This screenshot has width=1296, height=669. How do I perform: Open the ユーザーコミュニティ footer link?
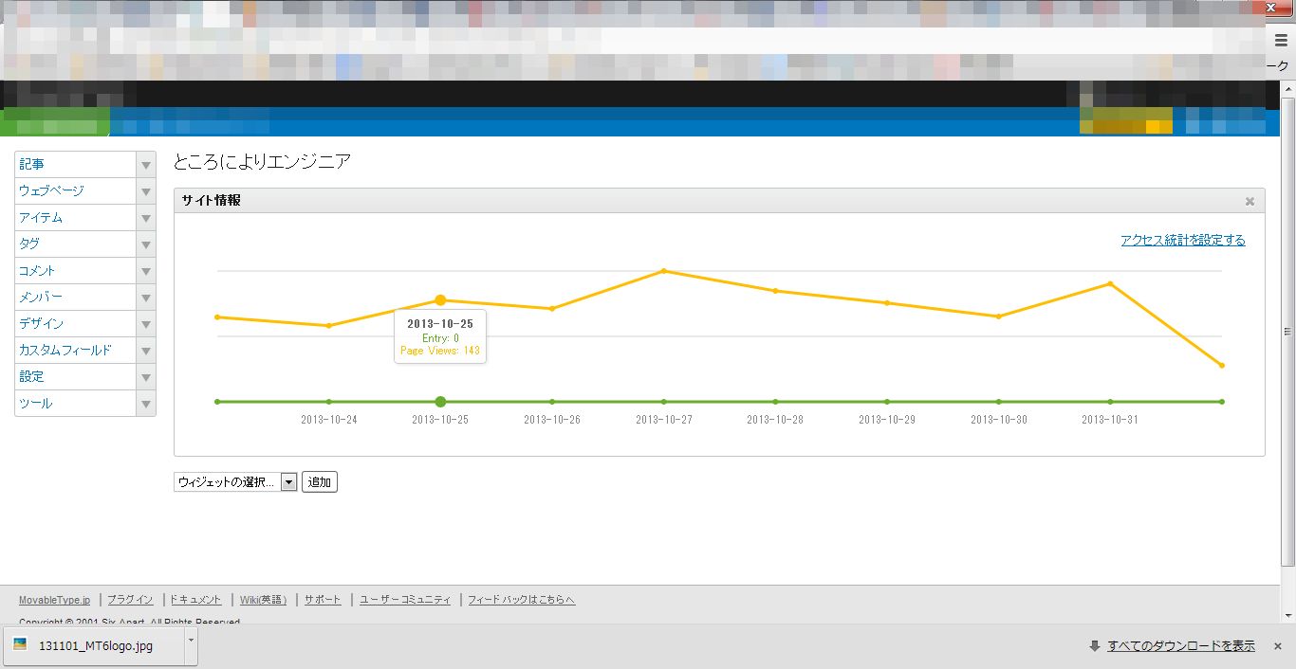(x=405, y=600)
